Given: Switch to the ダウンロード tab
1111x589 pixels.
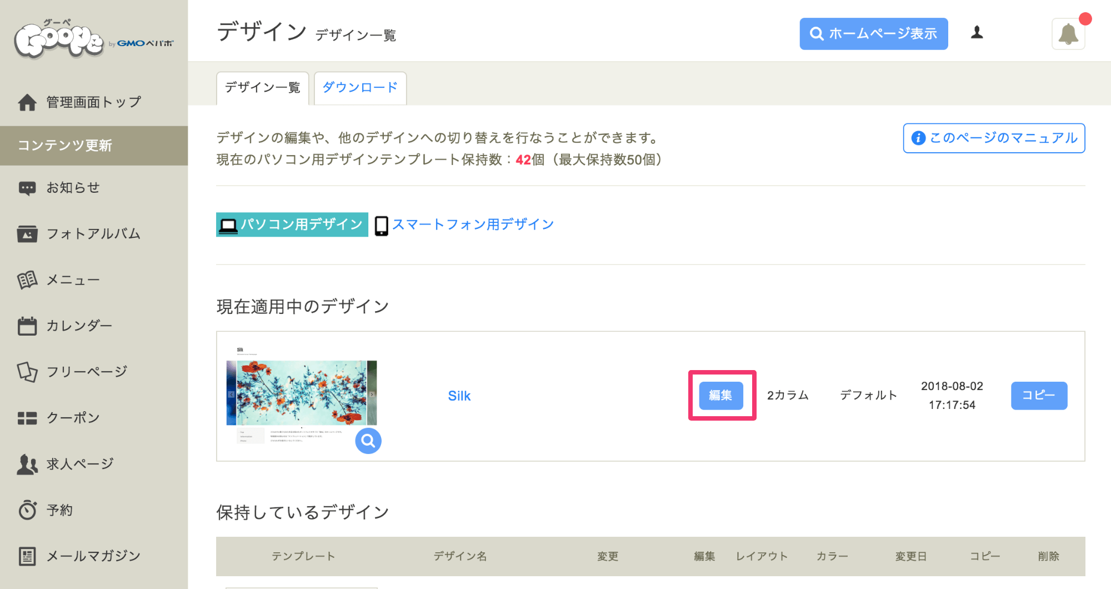Looking at the screenshot, I should pos(360,88).
